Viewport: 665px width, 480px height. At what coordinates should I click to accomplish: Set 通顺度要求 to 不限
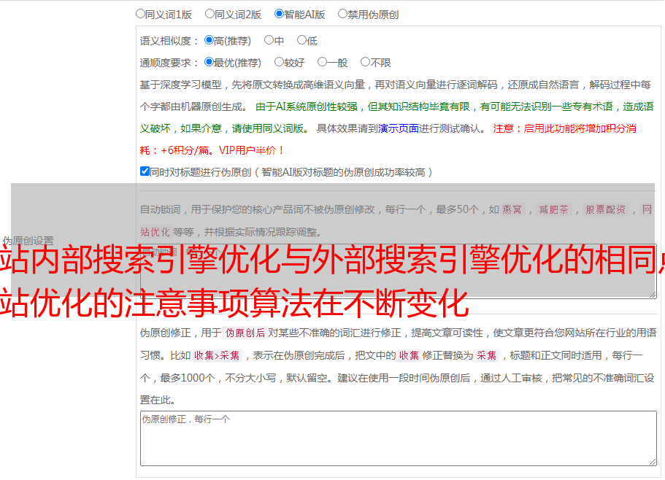click(x=365, y=62)
